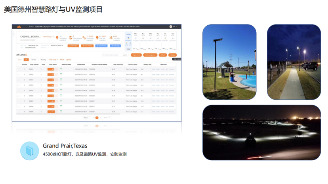Go to next page with right chevron
Viewport: 328px width, 184px height.
[100, 118]
